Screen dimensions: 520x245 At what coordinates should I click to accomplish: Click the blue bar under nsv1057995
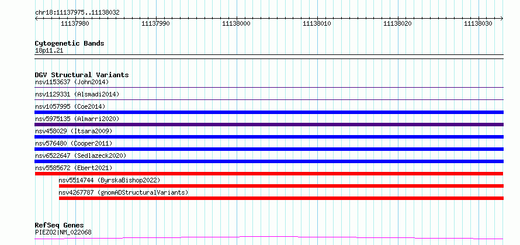[x=269, y=112]
